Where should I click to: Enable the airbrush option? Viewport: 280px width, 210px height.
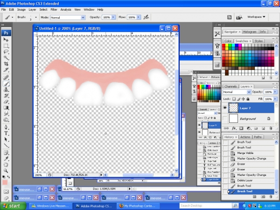coord(146,17)
